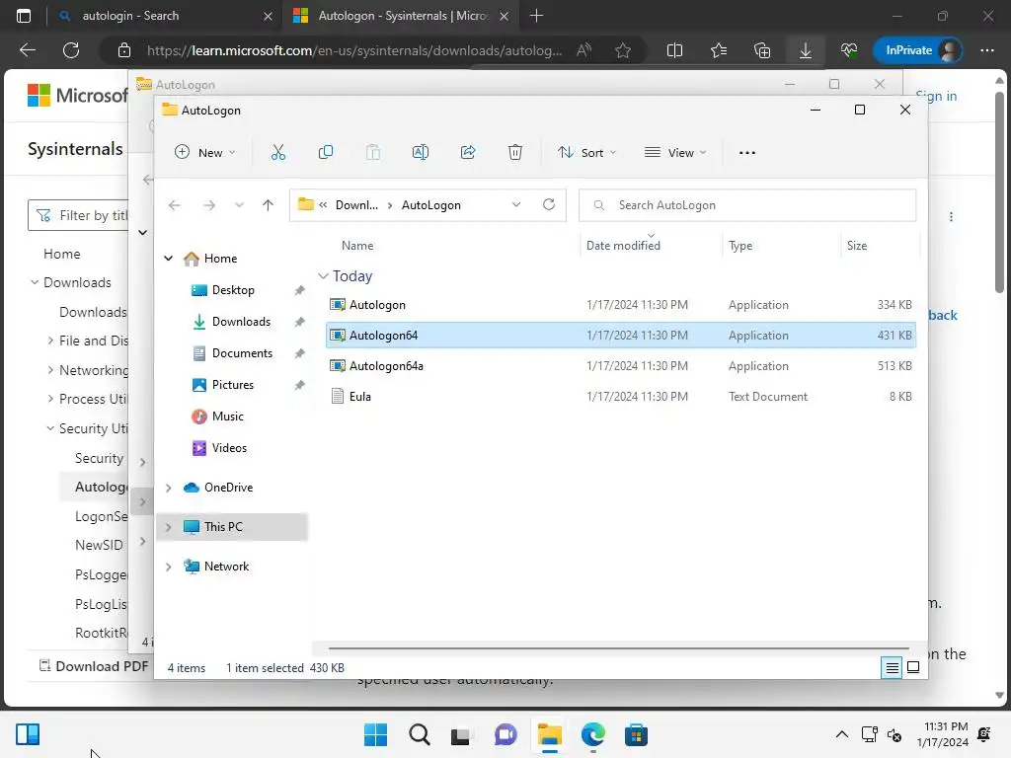The image size is (1011, 758).
Task: Click the Share icon in Explorer toolbar
Action: click(468, 153)
